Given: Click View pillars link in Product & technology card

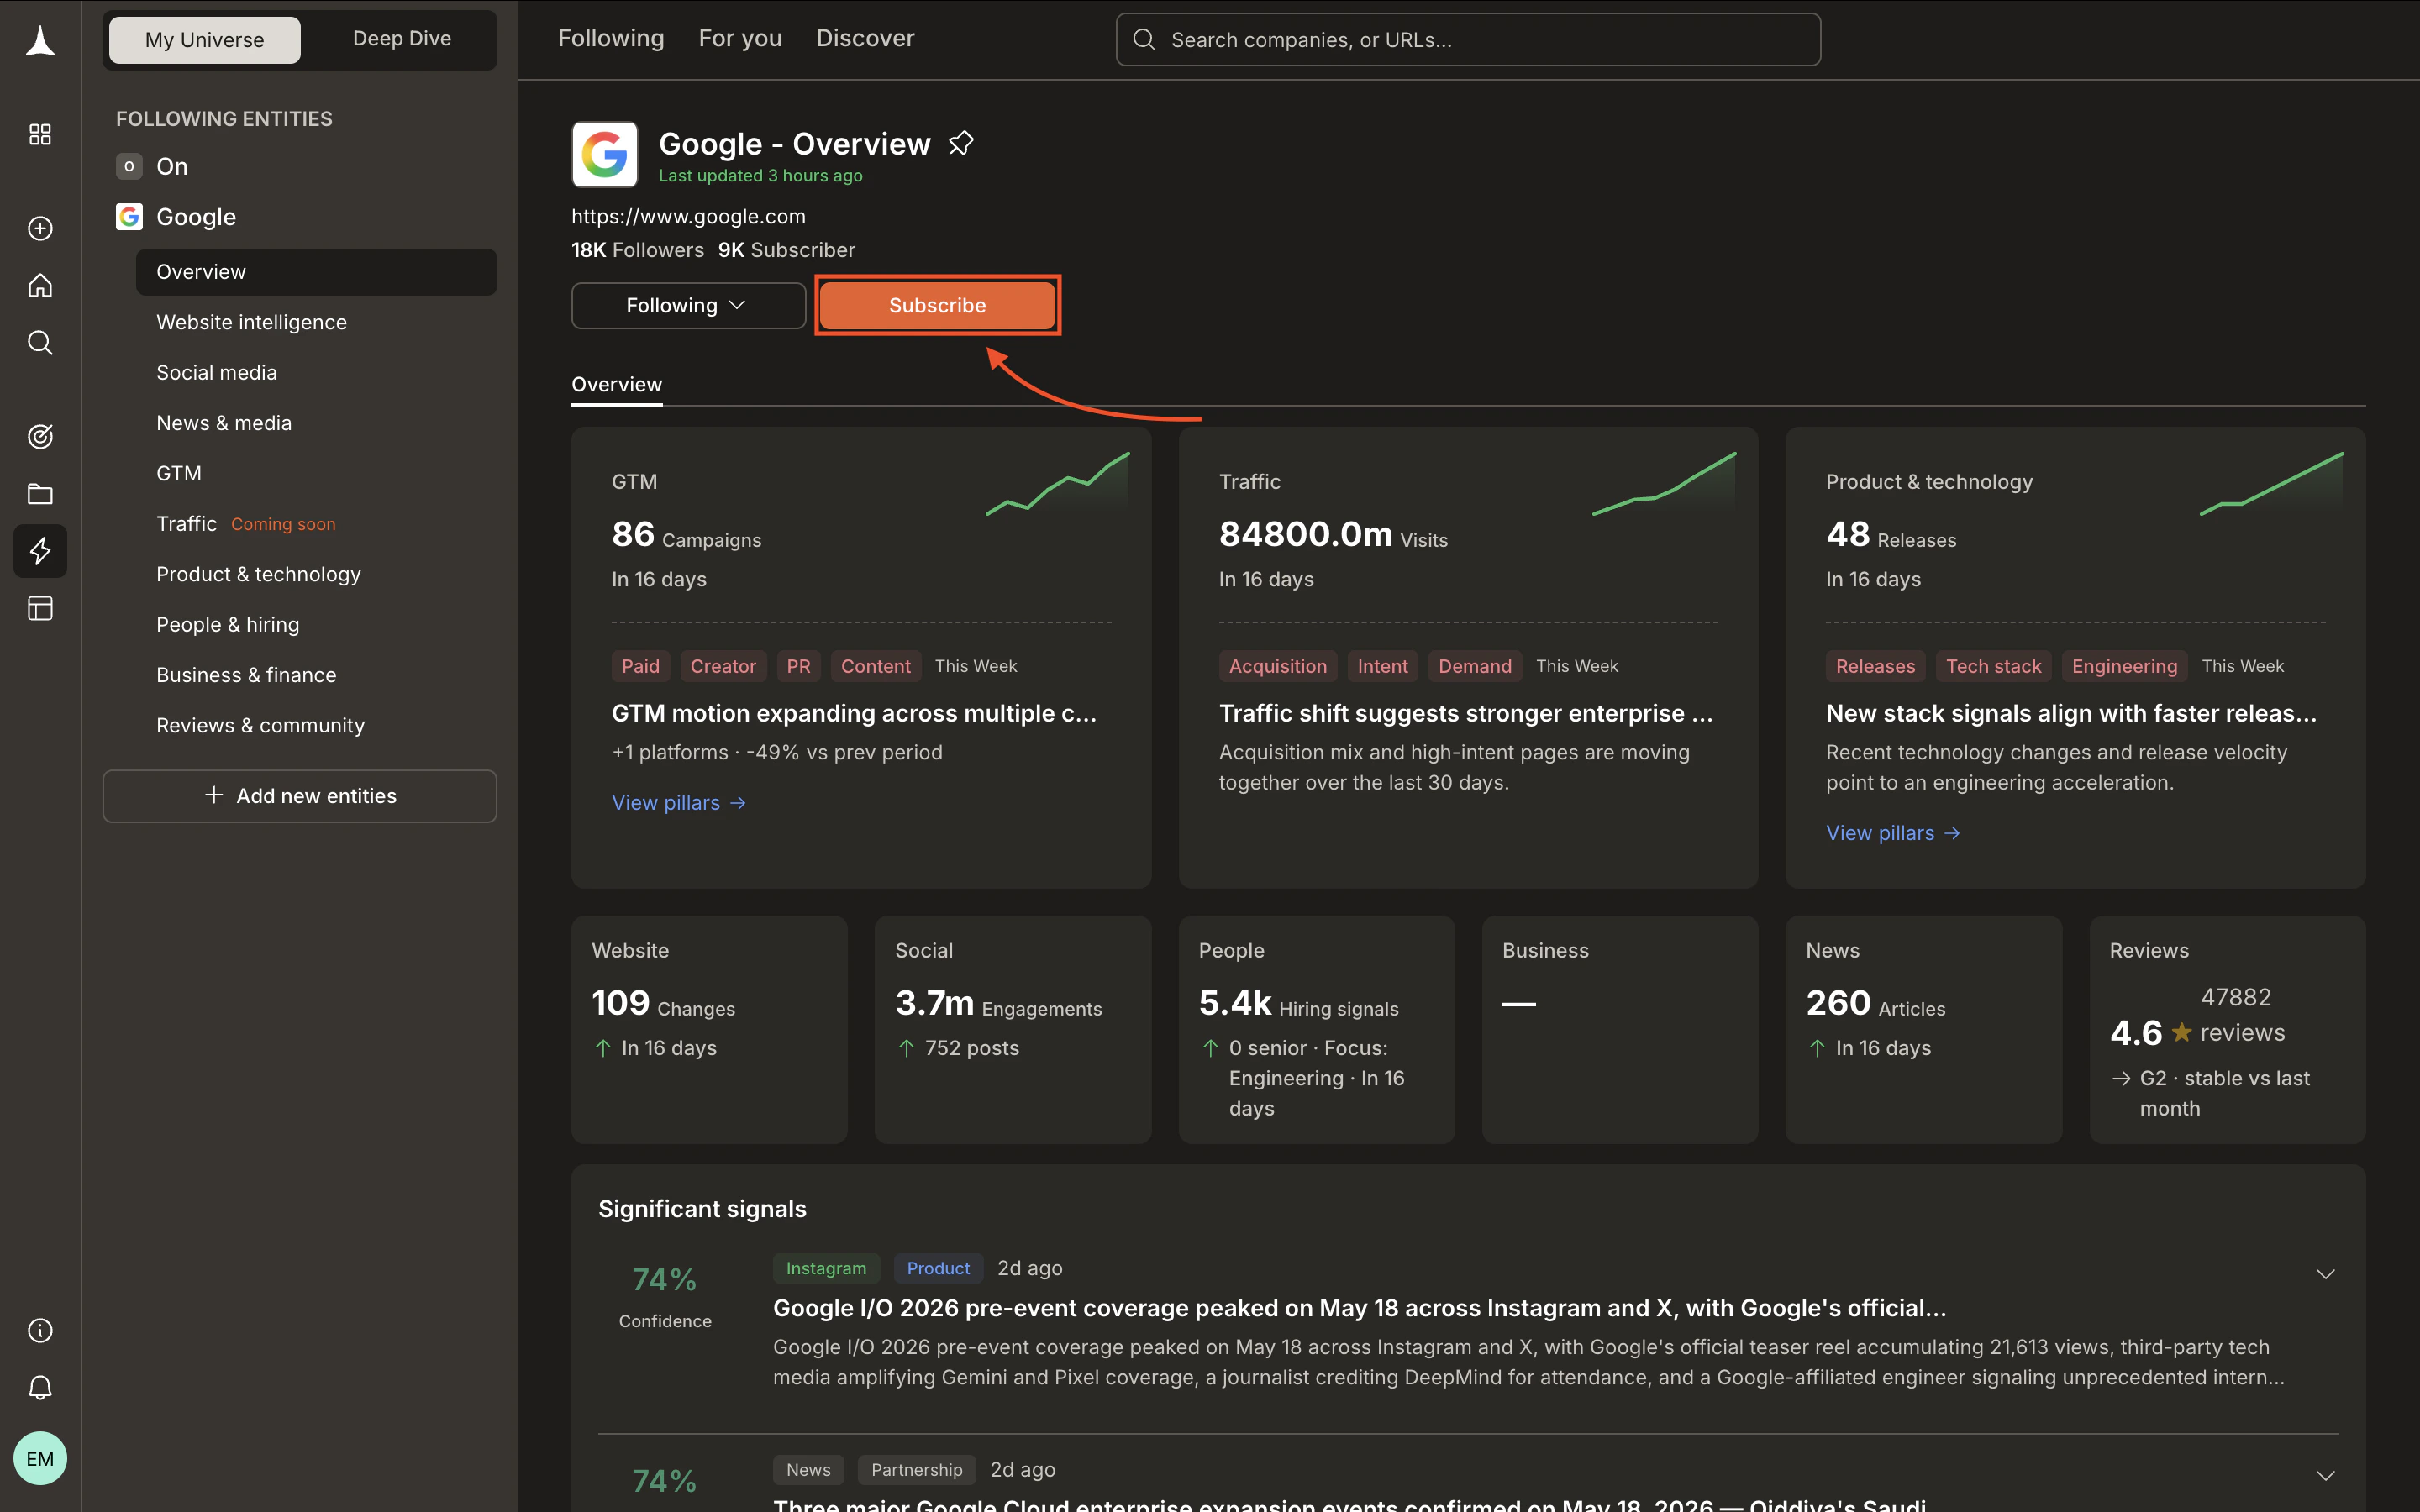Looking at the screenshot, I should tap(1893, 833).
